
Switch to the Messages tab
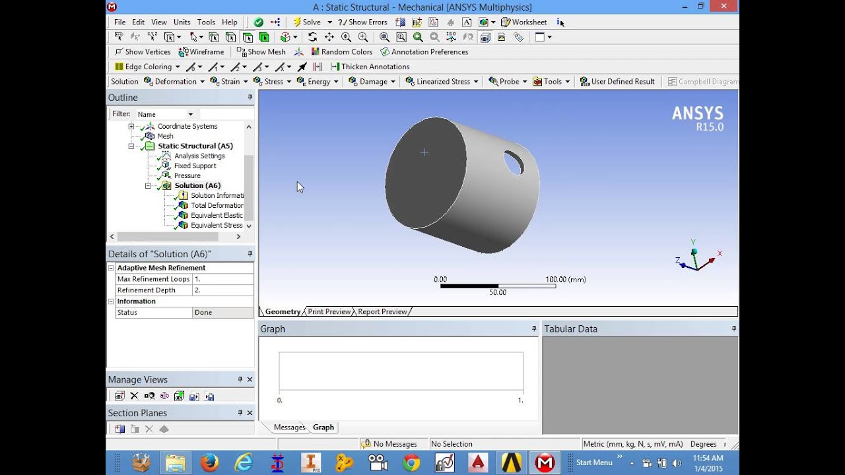(x=289, y=427)
